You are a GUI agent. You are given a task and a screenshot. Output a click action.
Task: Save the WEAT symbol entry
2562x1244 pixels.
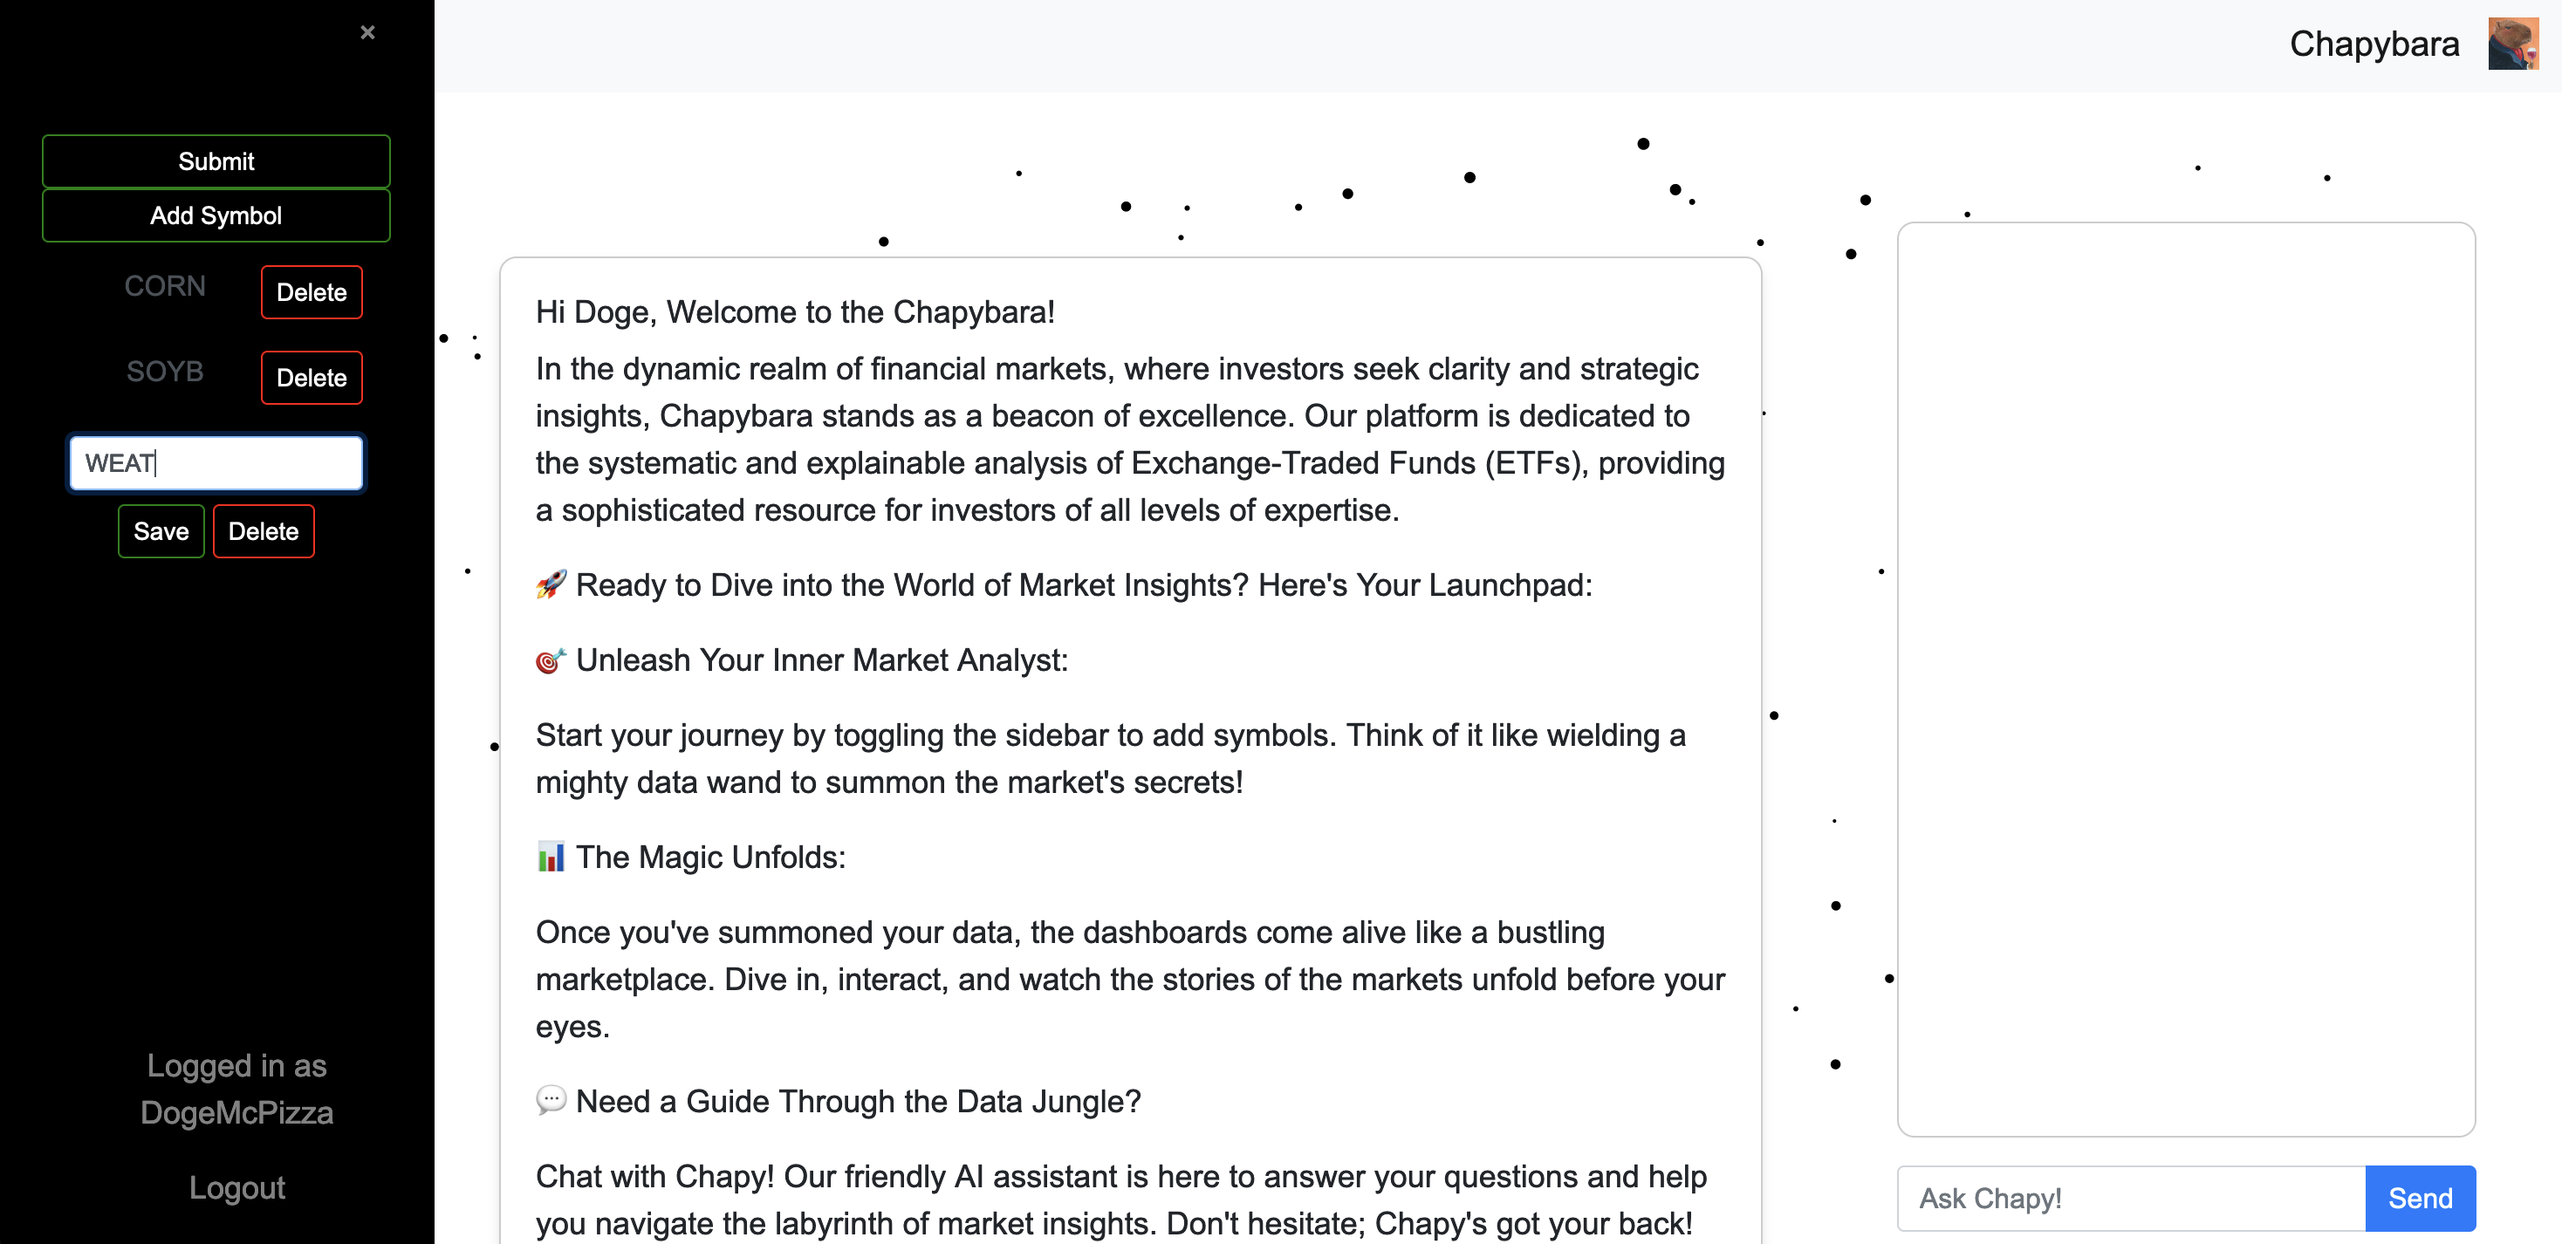tap(161, 531)
